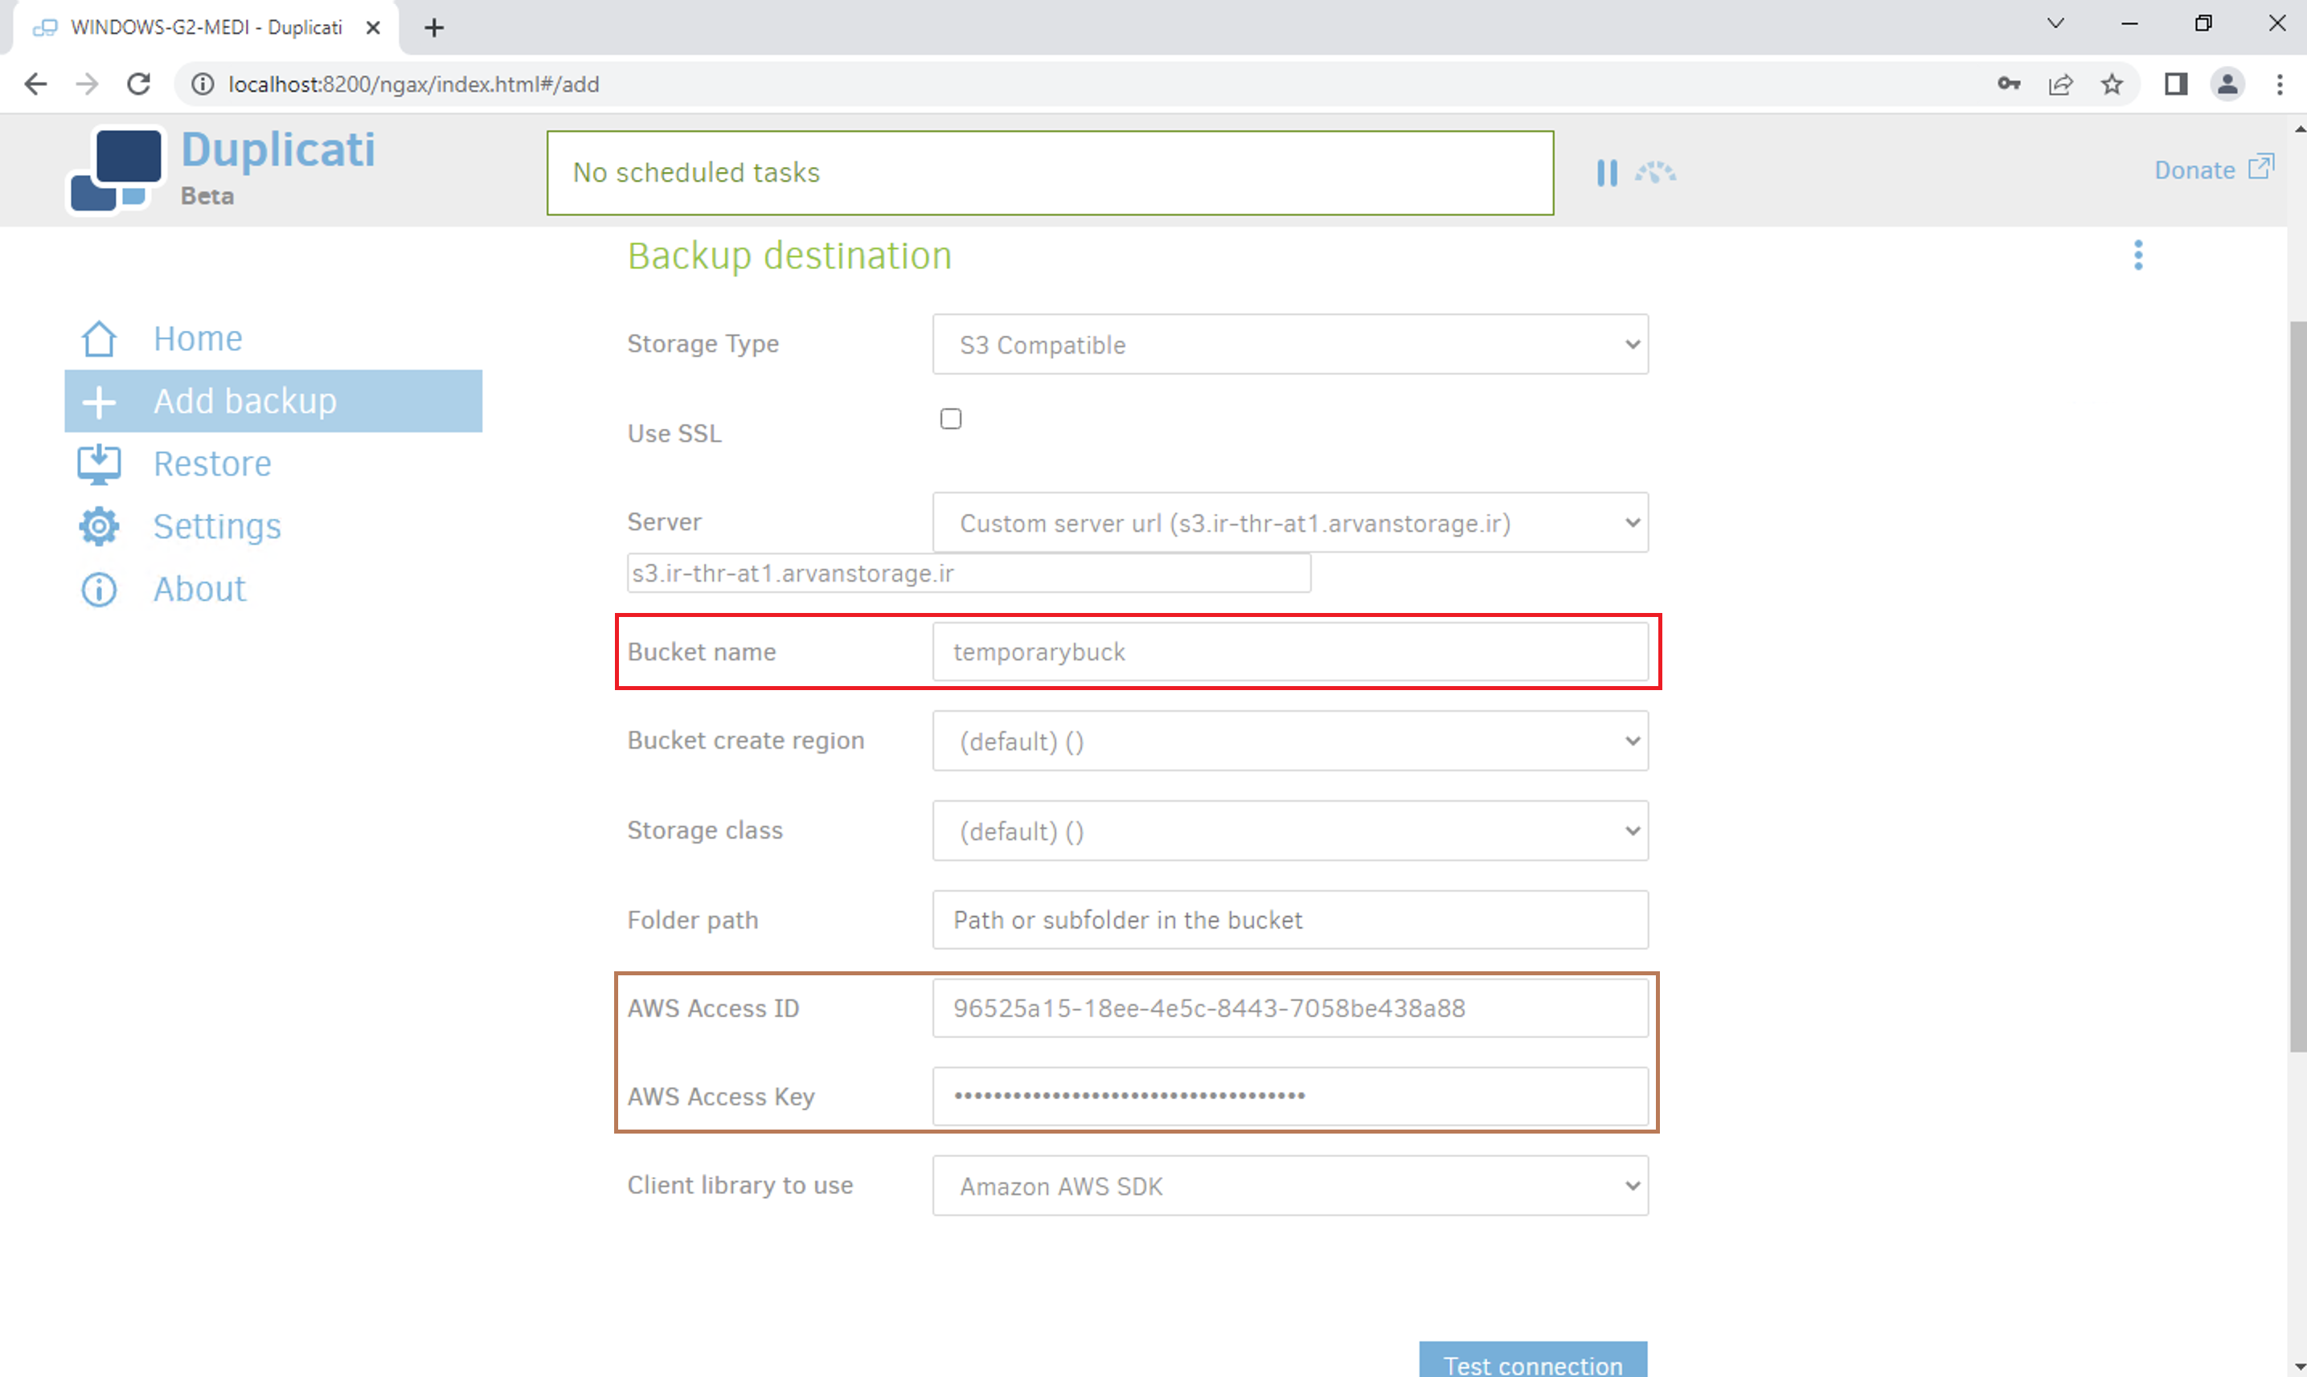Enable the Use SSL checkbox
The width and height of the screenshot is (2307, 1377).
(949, 419)
